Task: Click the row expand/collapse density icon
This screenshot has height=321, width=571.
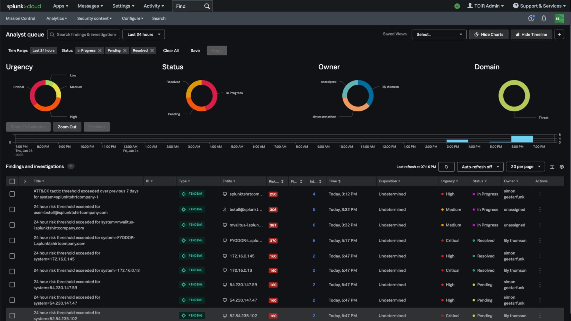Action: point(552,167)
